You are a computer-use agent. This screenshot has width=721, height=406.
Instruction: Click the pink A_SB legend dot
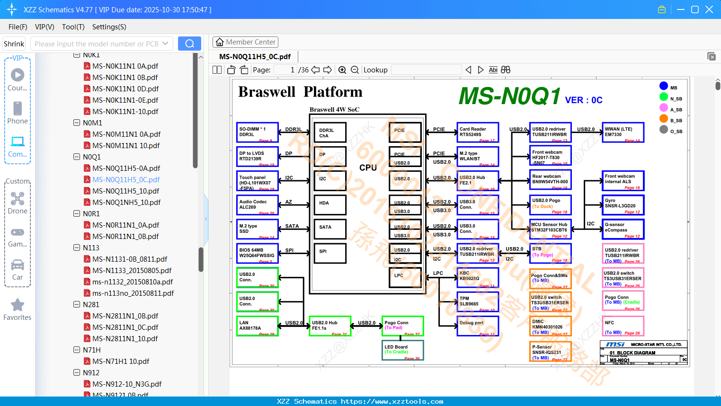pyautogui.click(x=664, y=108)
